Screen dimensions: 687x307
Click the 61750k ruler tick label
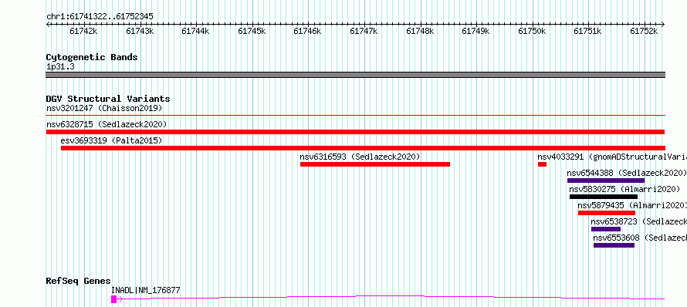tap(532, 32)
